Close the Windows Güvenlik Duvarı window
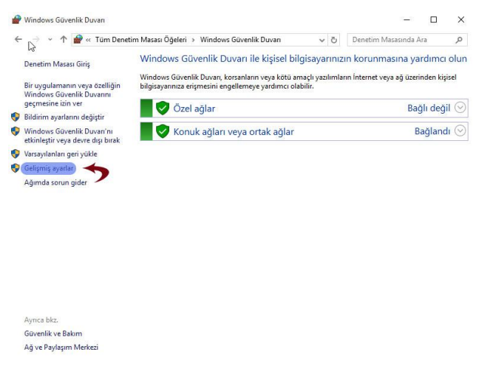 click(461, 20)
